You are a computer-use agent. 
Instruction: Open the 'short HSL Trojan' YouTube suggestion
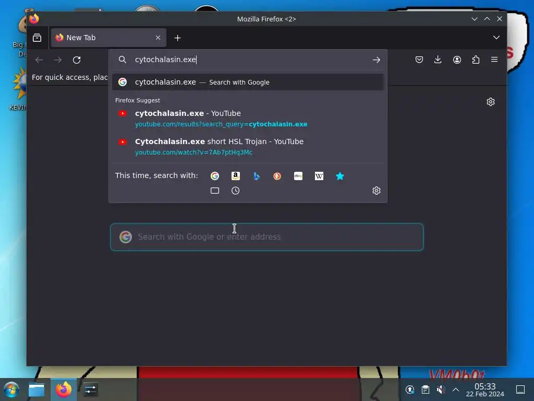pos(248,147)
